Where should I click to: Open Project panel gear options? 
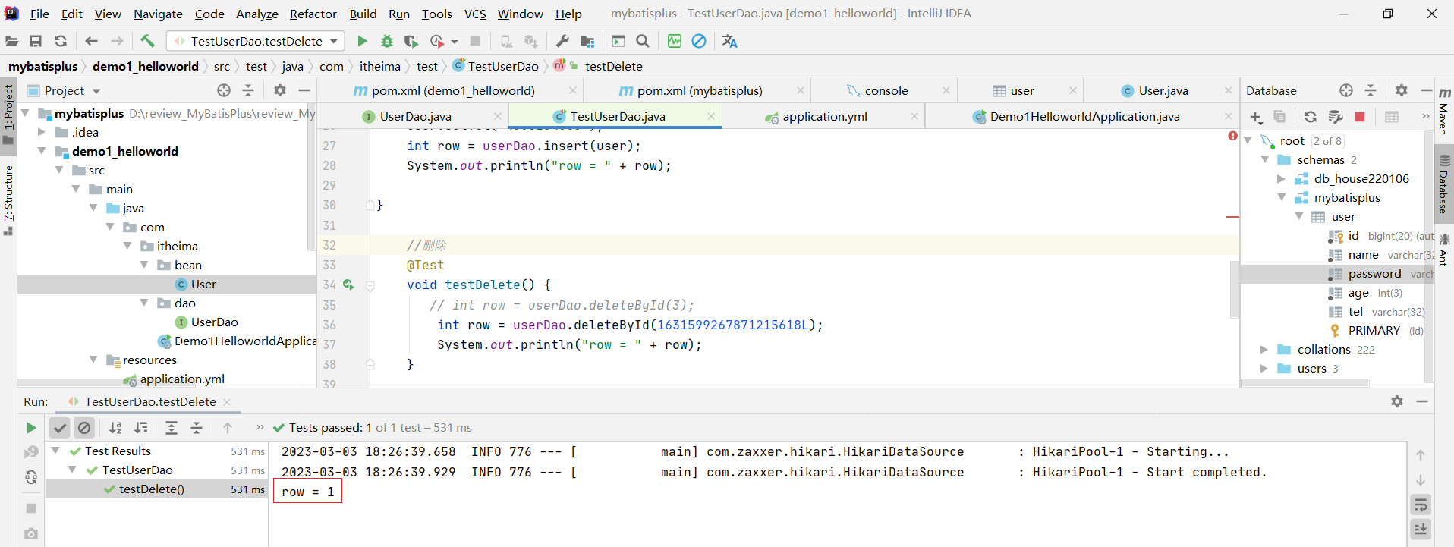click(280, 90)
